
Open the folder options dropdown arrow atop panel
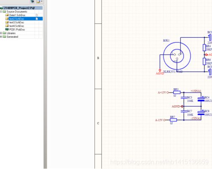(x=42, y=1)
